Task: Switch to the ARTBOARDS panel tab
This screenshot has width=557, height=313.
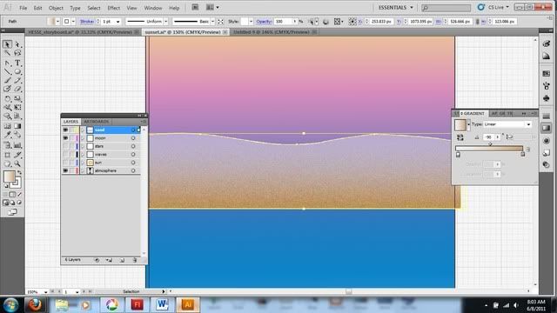Action: click(97, 122)
